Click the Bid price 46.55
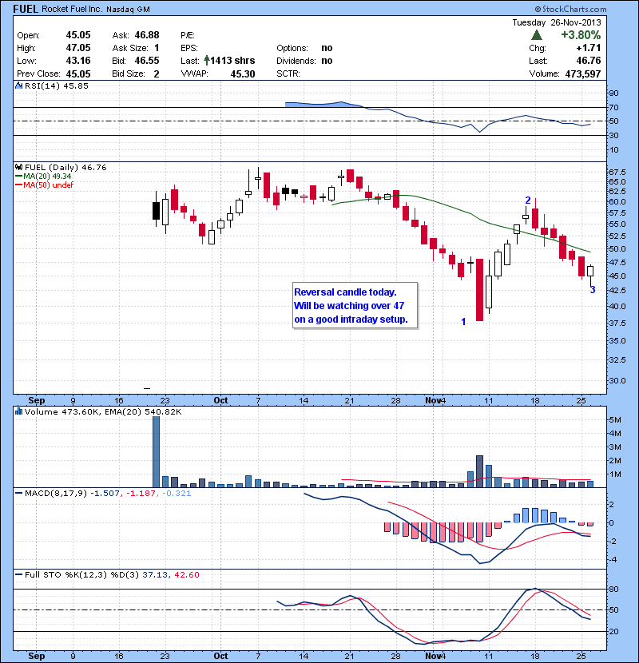 point(147,61)
